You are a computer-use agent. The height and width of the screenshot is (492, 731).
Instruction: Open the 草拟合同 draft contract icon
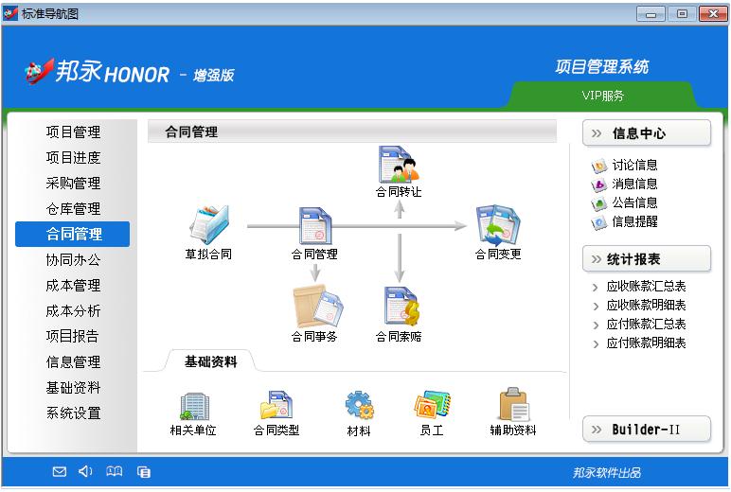208,225
